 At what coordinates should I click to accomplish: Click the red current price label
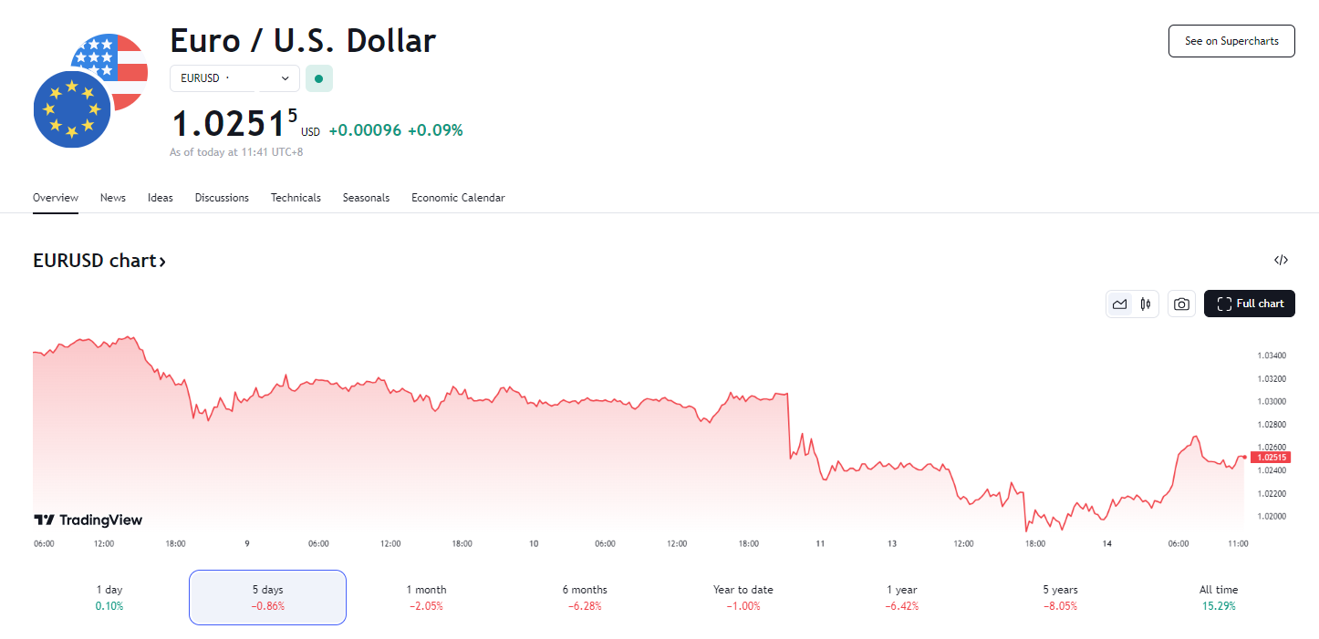(1272, 458)
